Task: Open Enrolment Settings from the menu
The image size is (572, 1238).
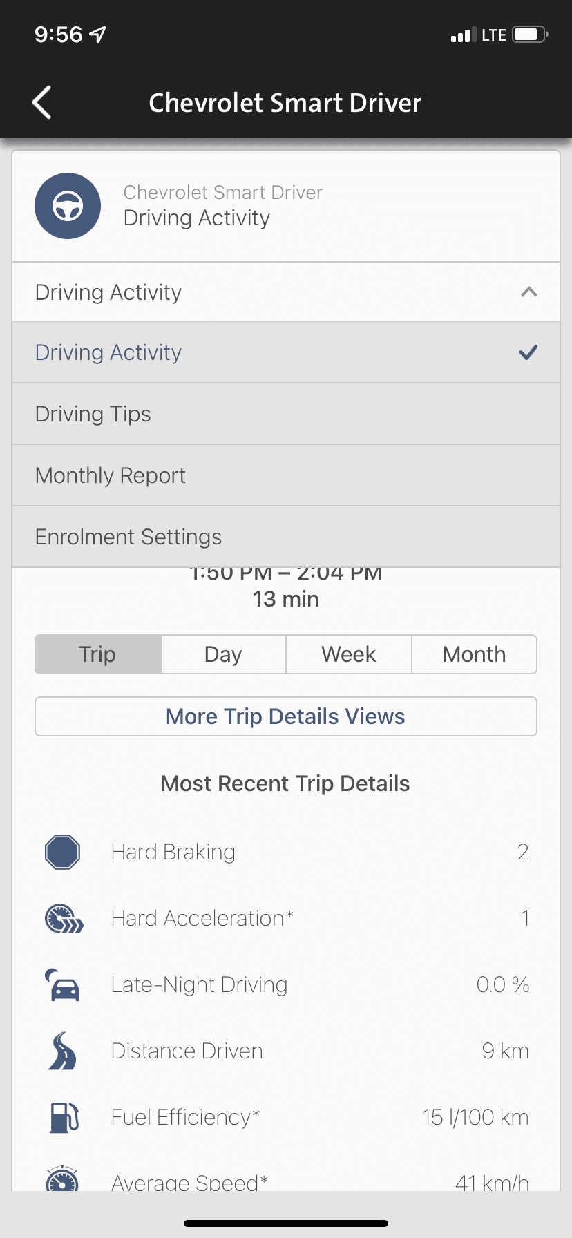Action: (x=285, y=537)
